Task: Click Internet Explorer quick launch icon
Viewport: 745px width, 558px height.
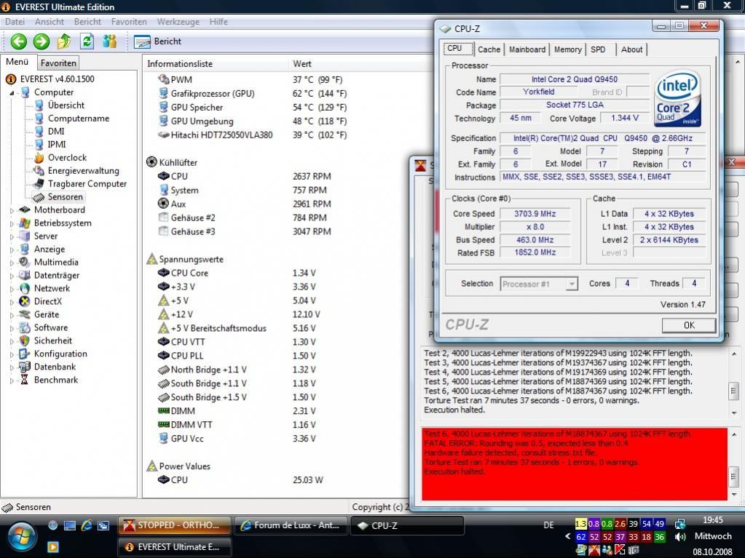Action: 87,525
